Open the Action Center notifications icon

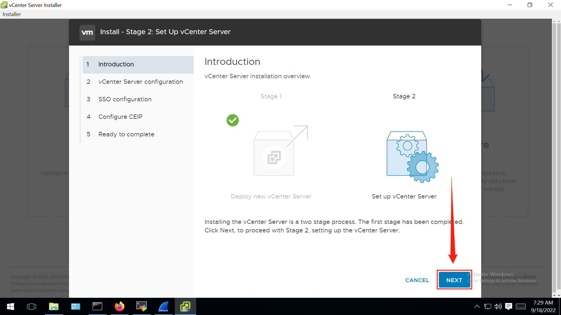[x=509, y=307]
